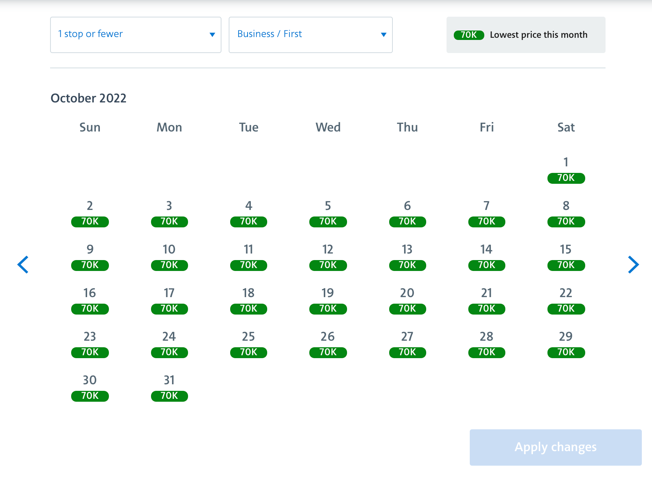Choose October 14 date
The height and width of the screenshot is (478, 652).
click(x=486, y=257)
